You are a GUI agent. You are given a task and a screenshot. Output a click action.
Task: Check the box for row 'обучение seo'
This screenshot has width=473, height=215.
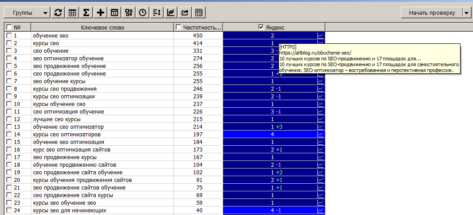(x=9, y=35)
